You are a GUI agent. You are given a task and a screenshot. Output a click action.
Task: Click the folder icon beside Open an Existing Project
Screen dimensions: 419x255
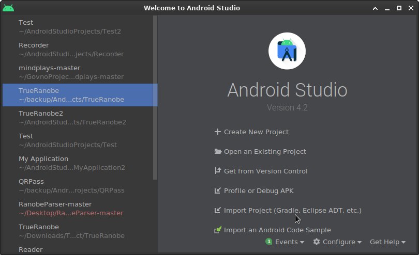click(x=218, y=152)
